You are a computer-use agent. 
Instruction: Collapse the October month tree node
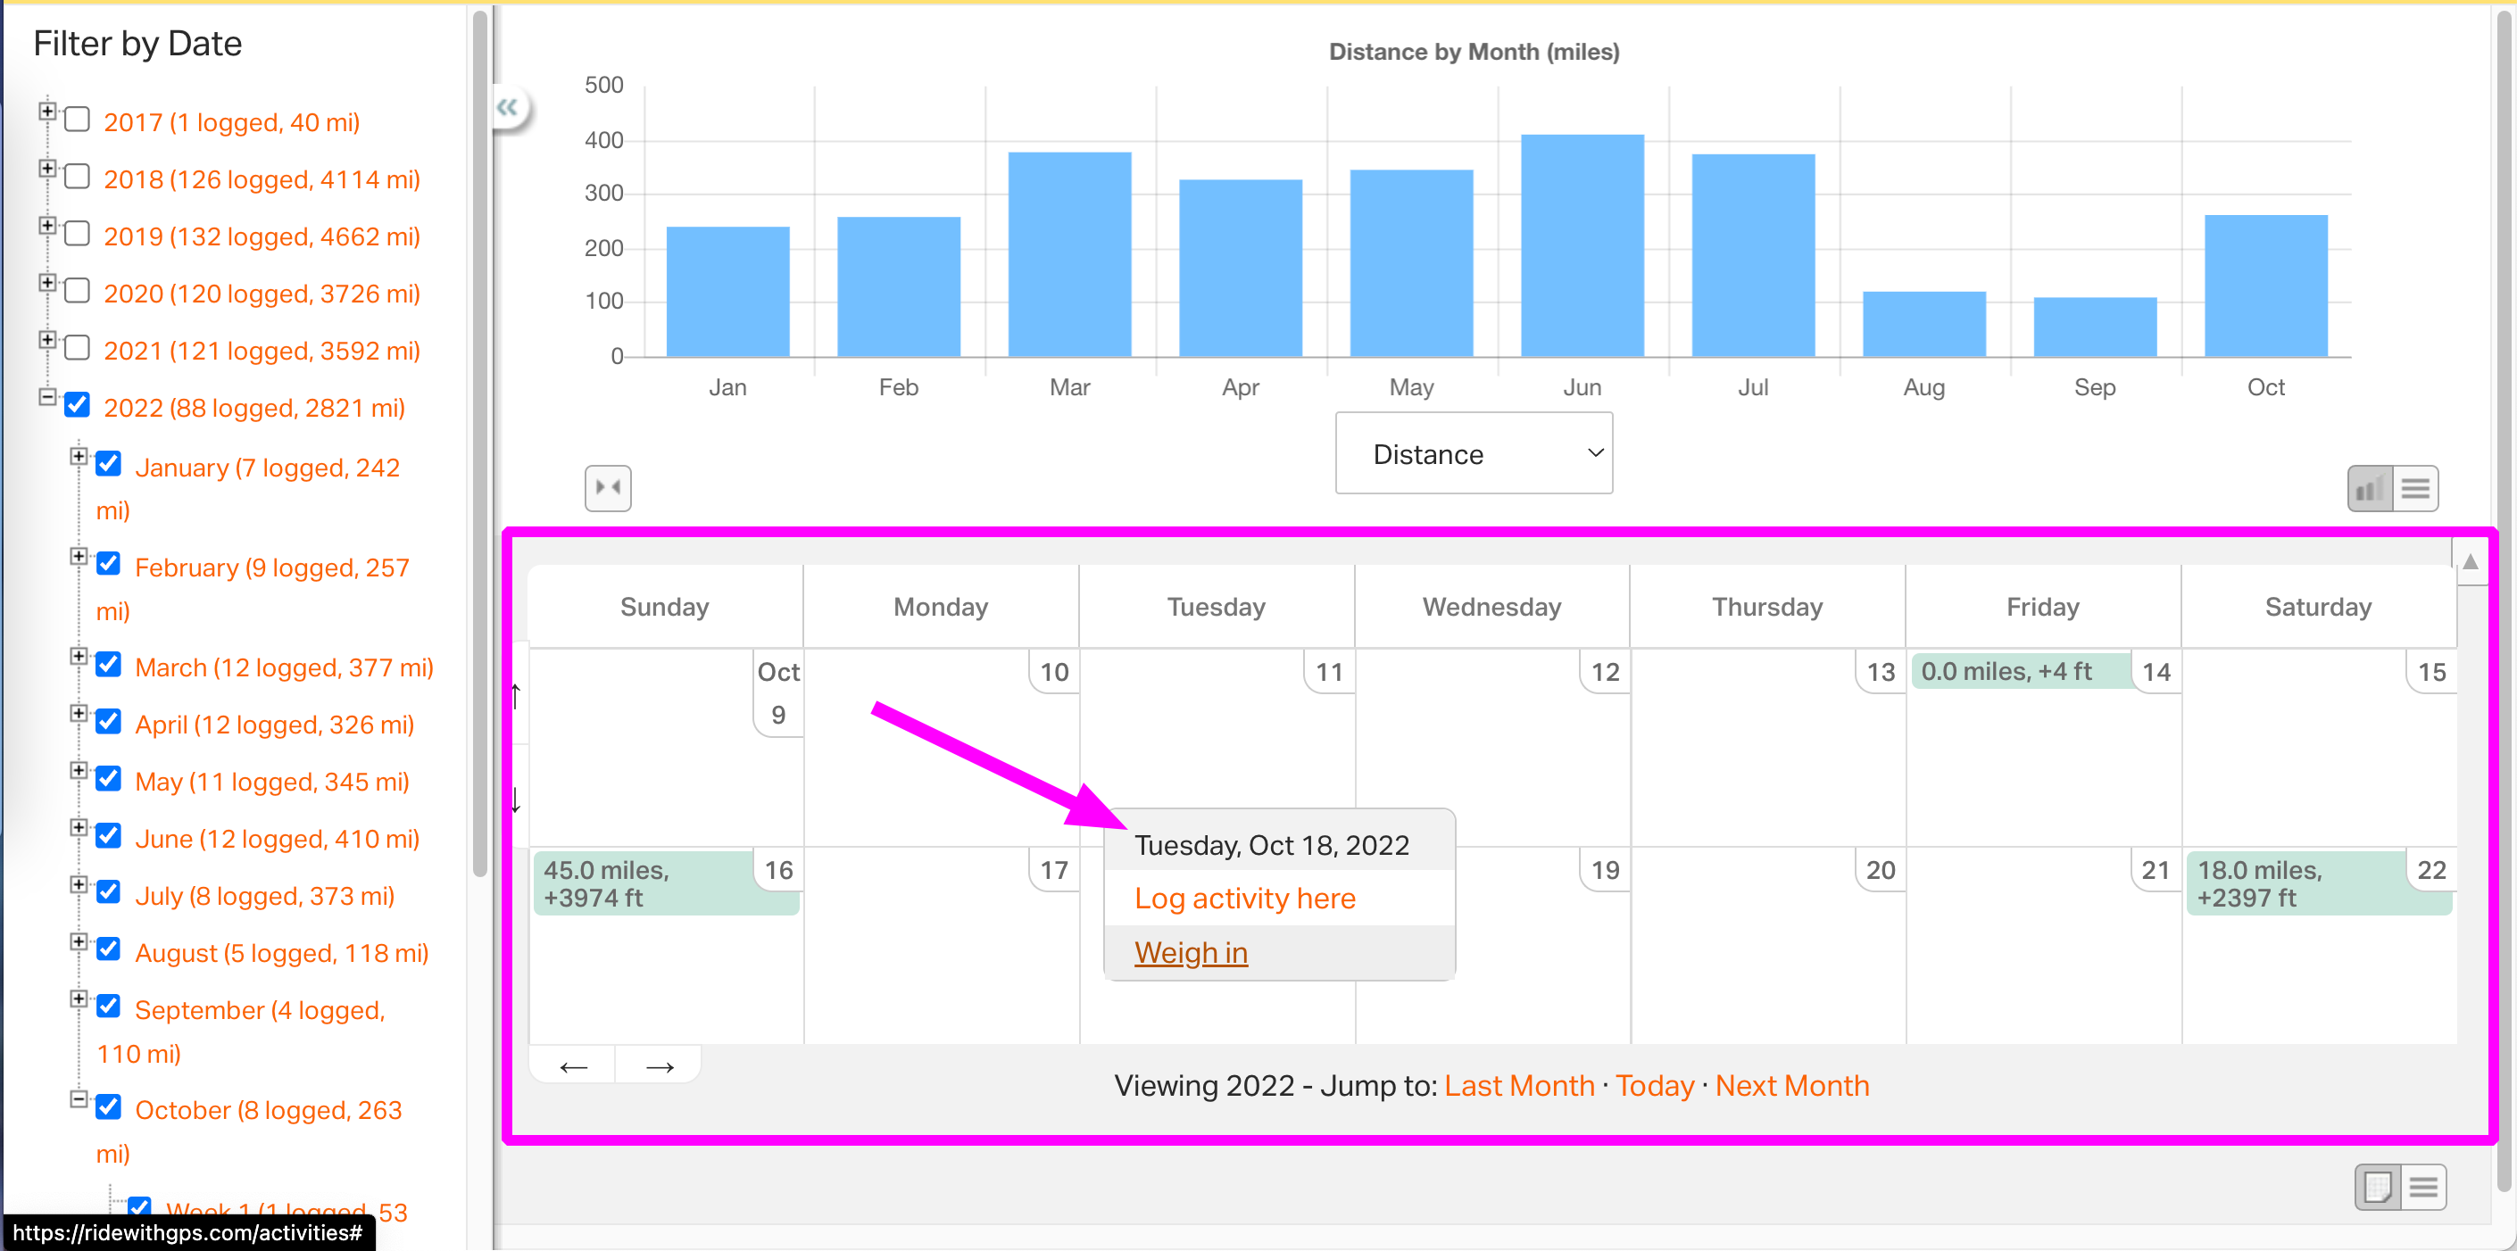click(79, 1098)
